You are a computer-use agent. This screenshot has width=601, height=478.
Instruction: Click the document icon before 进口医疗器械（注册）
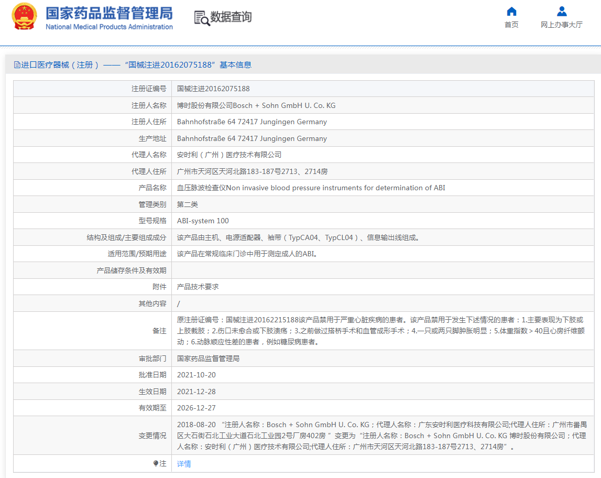click(17, 64)
